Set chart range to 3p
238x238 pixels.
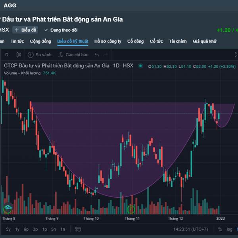pyautogui.click(x=35, y=229)
